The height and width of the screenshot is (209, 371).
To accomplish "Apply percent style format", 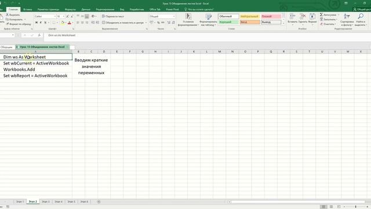I will tap(158, 23).
